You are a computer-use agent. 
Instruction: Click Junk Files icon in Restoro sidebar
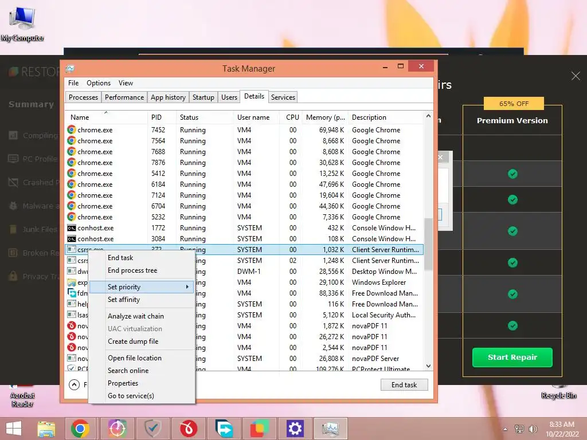13,229
